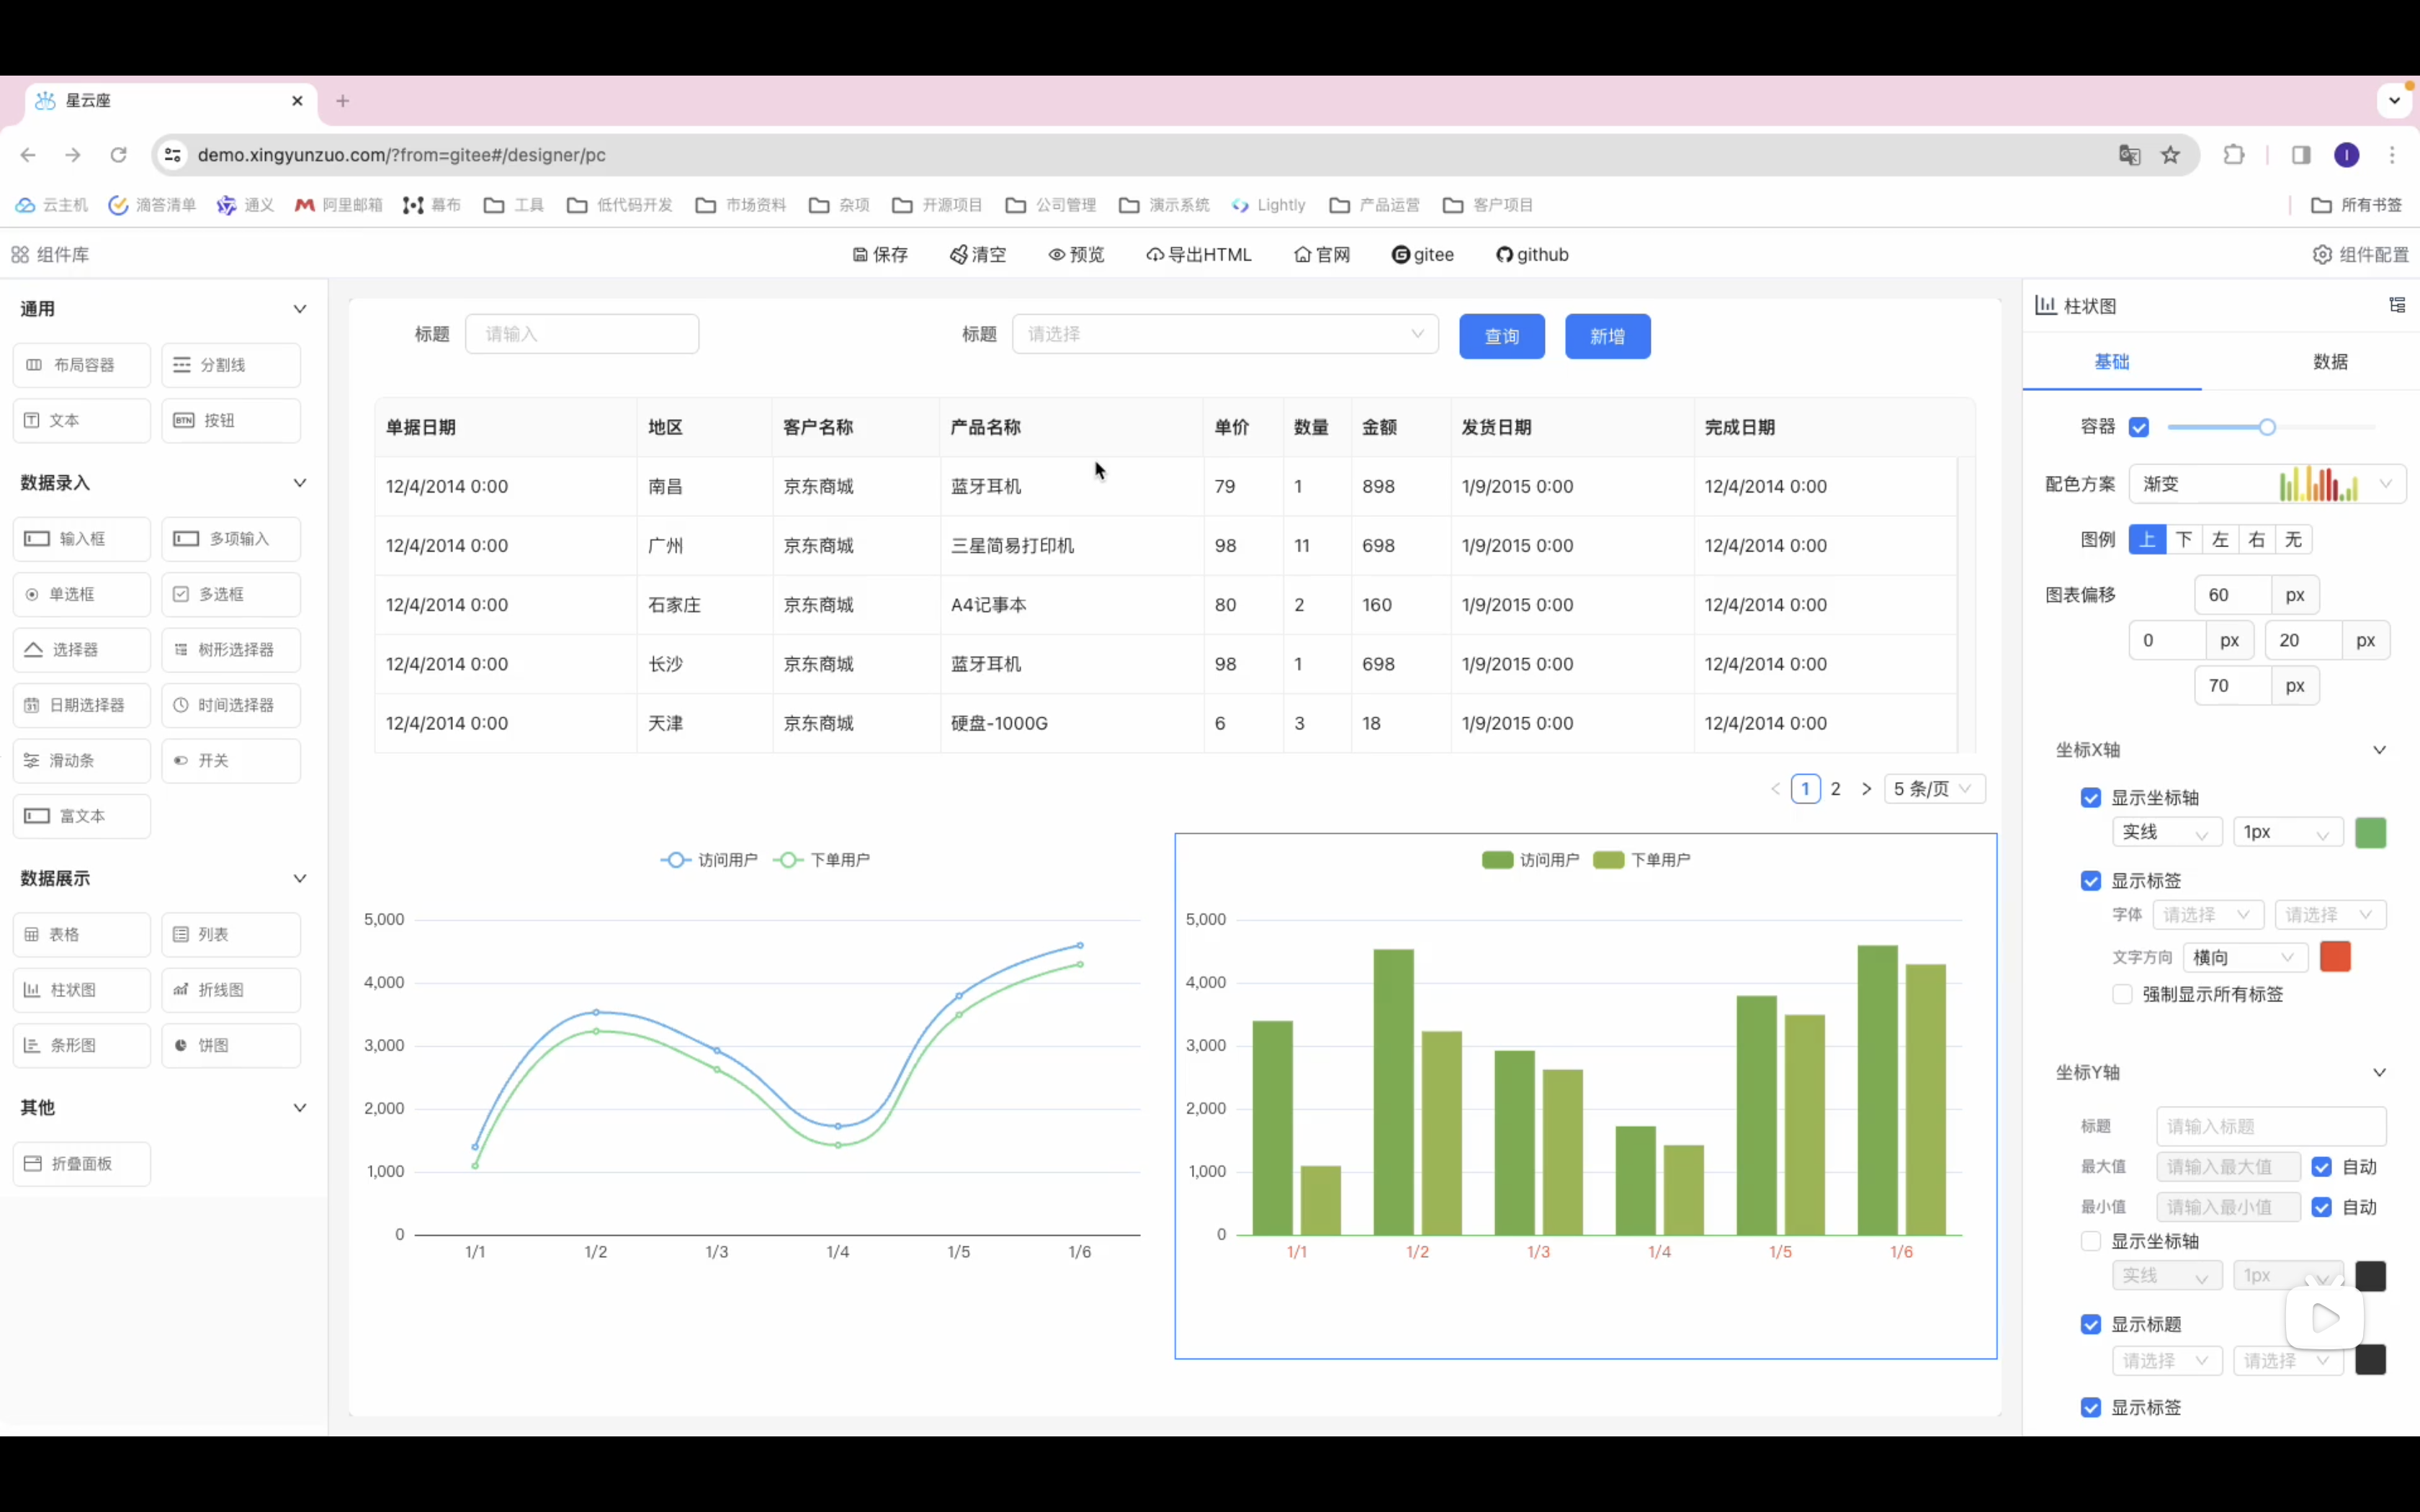Pick the 折叠面板 collapse panel component
2420x1512 pixels.
coord(81,1164)
